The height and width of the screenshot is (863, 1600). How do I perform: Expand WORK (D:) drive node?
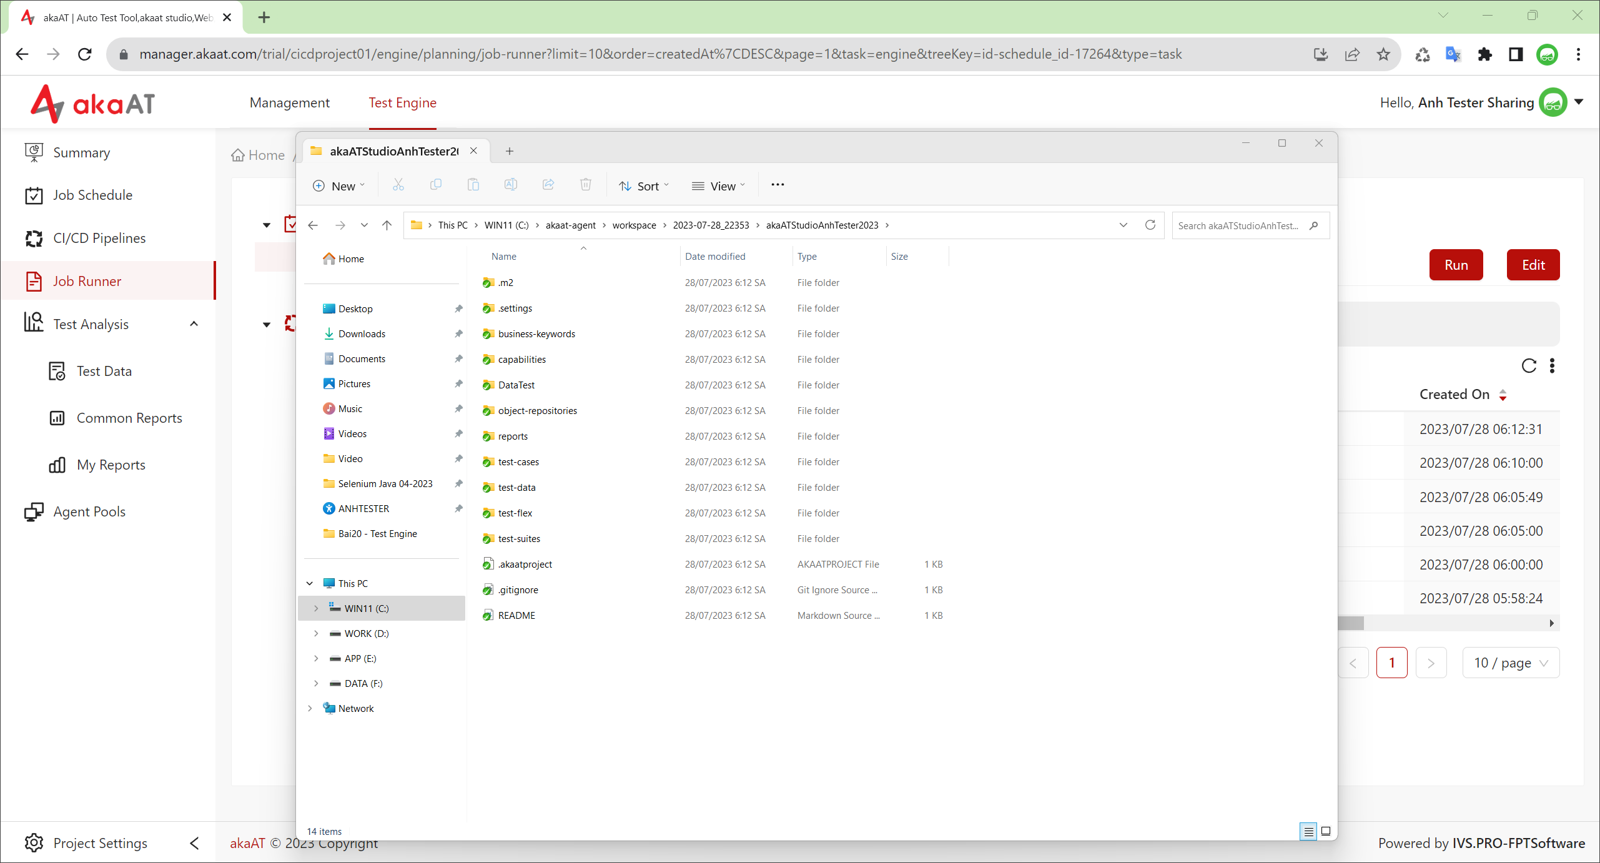coord(316,633)
